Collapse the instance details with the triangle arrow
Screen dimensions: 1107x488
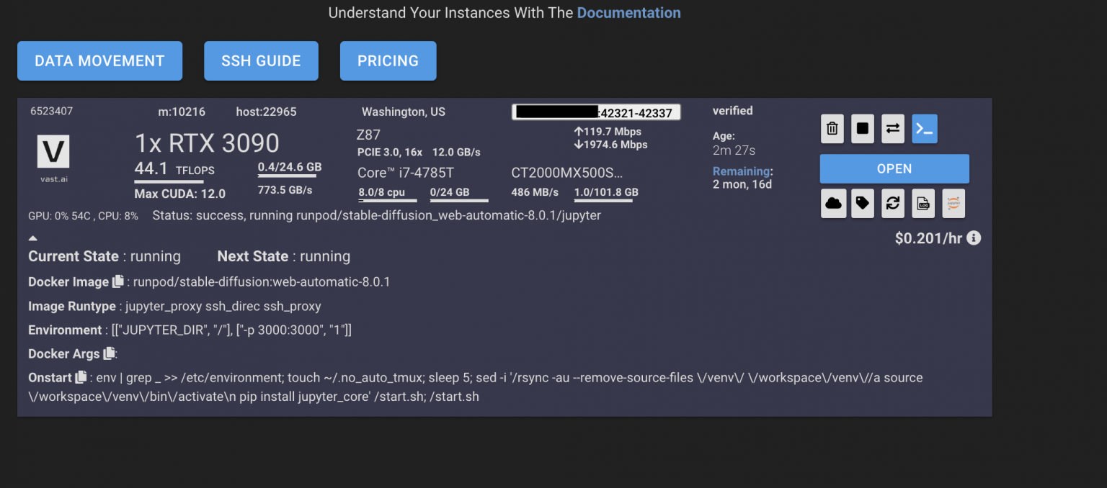click(32, 237)
